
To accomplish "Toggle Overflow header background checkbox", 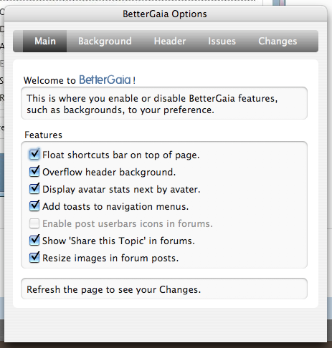I will tap(34, 172).
